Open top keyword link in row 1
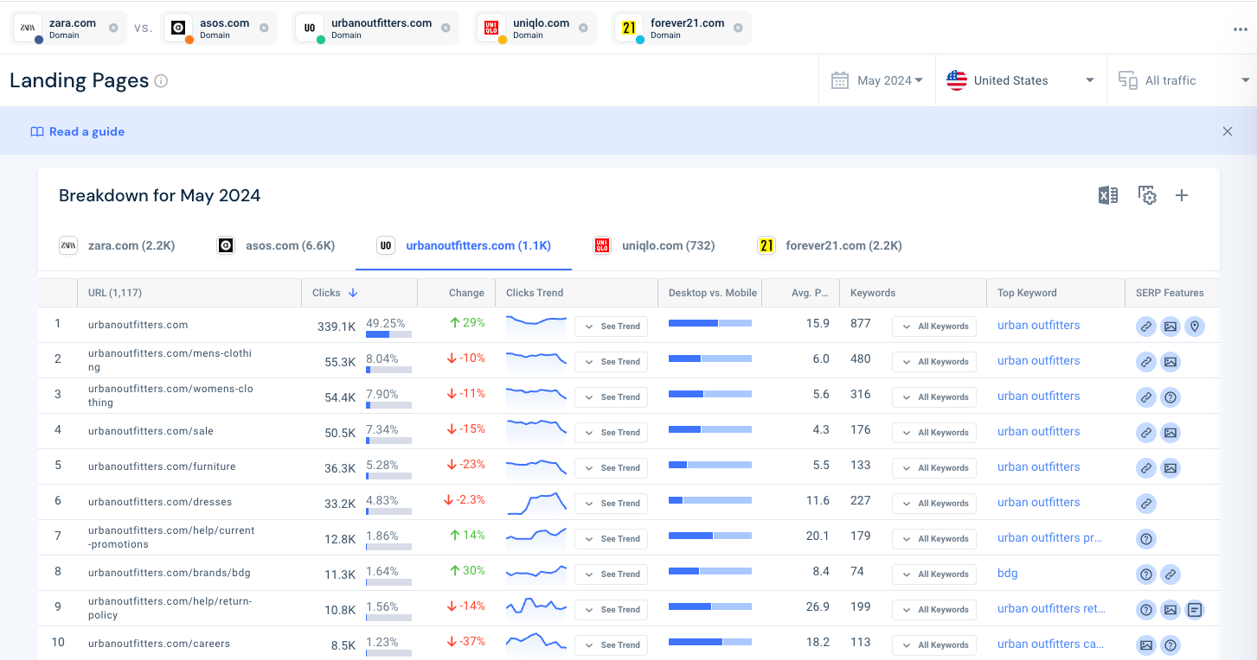 [1038, 326]
